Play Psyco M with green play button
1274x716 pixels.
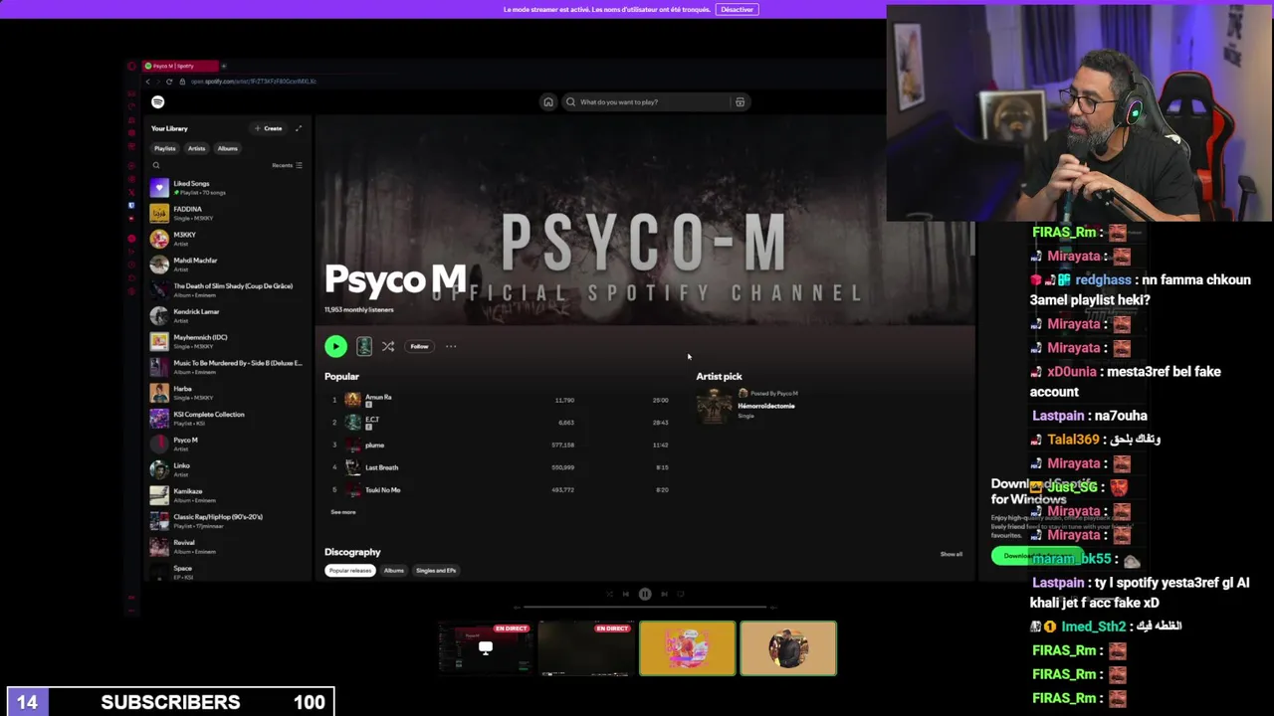point(335,346)
